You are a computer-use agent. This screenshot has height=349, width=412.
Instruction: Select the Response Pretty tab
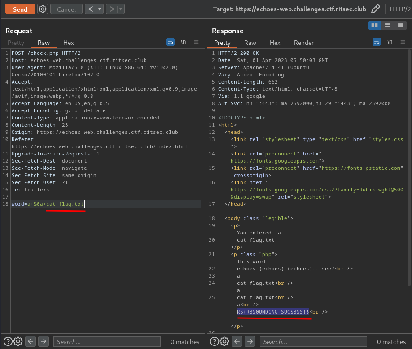coord(222,43)
